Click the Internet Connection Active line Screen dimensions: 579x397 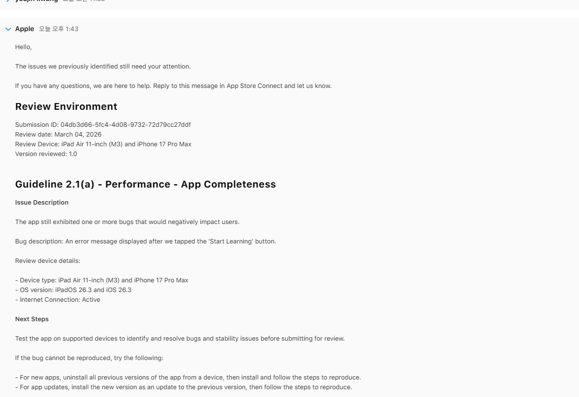click(57, 299)
